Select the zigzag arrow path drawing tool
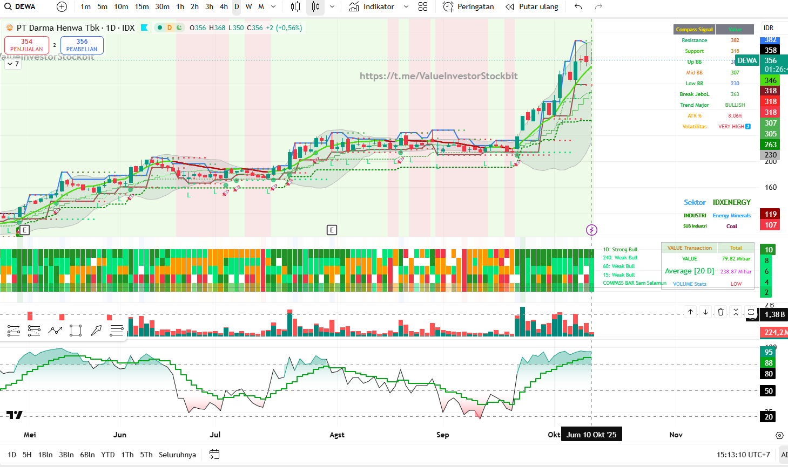Screen dimensions: 788x467 coord(55,331)
